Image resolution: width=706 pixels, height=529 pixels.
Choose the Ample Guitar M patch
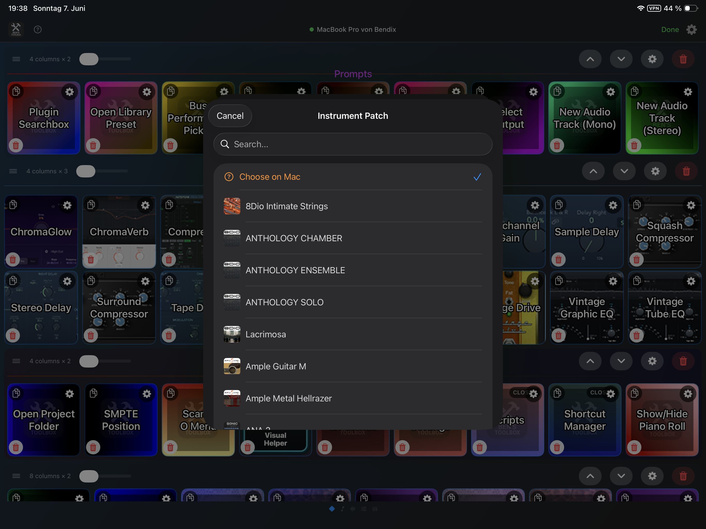point(353,366)
